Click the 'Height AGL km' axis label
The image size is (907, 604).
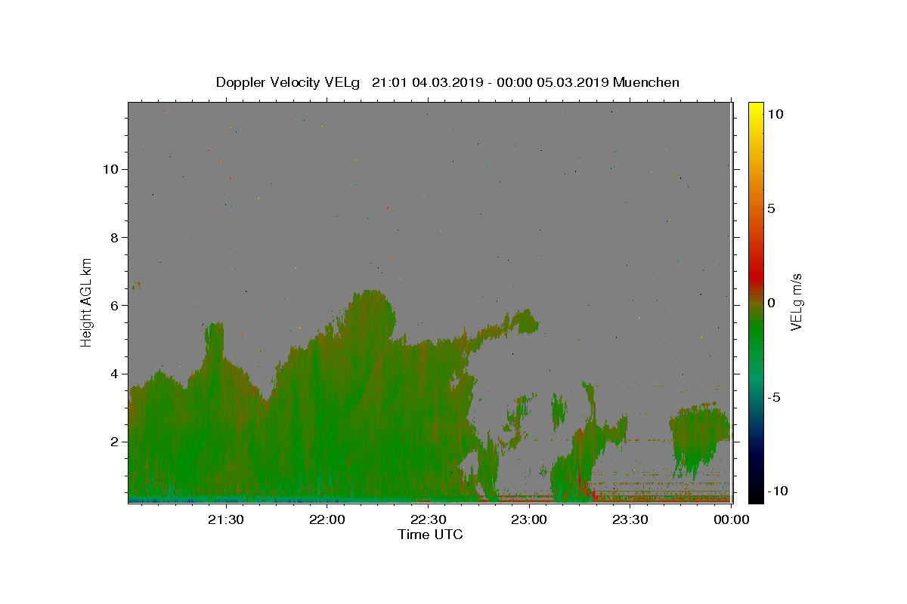[87, 302]
